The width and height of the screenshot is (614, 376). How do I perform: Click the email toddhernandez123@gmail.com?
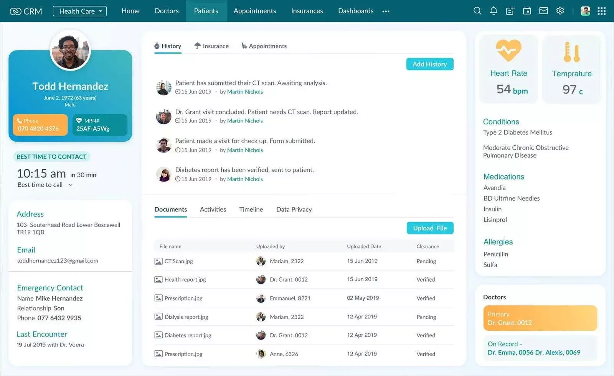58,261
